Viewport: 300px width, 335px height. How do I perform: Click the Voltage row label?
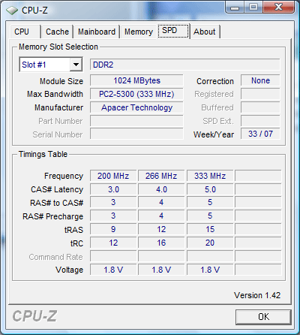69,270
